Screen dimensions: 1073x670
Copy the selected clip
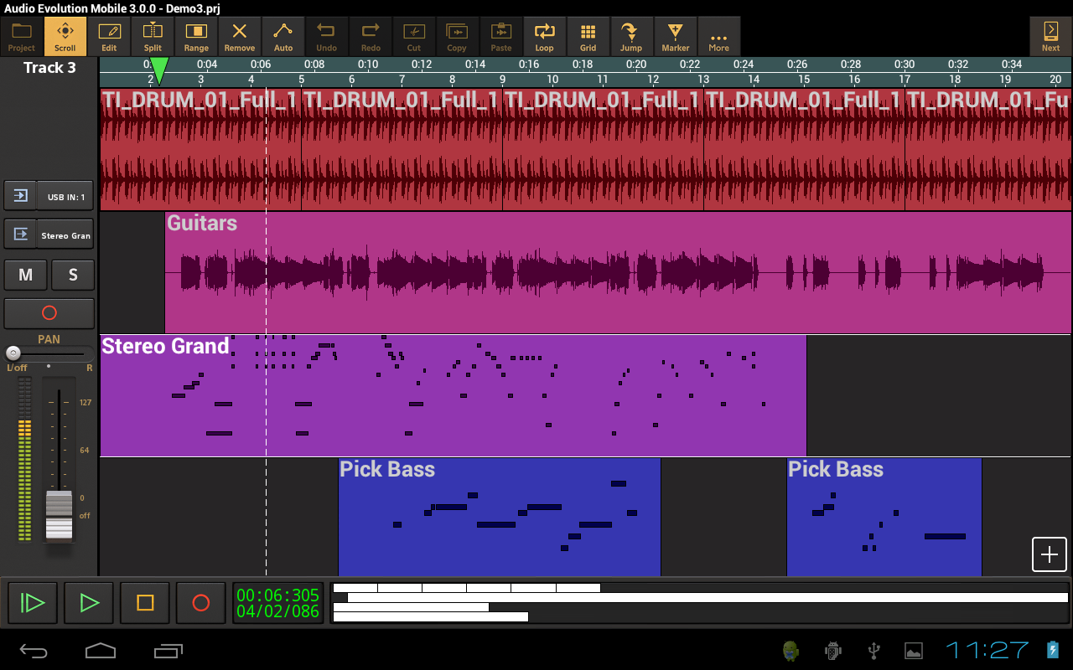(x=458, y=37)
